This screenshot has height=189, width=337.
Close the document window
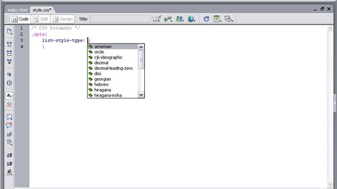pos(329,9)
